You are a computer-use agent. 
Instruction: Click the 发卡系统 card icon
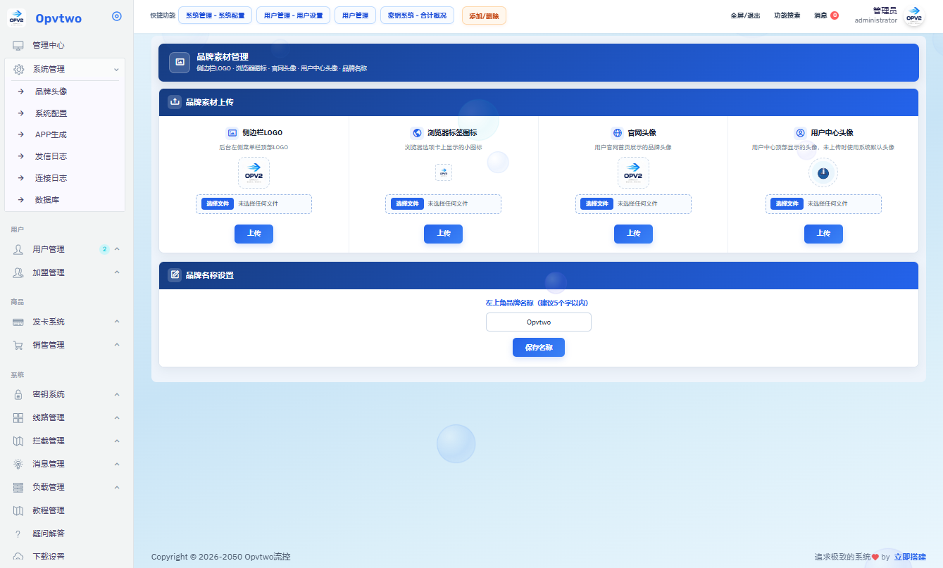pos(18,322)
